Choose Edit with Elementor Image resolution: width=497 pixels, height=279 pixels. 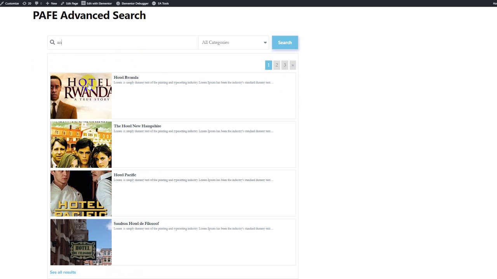tap(97, 3)
